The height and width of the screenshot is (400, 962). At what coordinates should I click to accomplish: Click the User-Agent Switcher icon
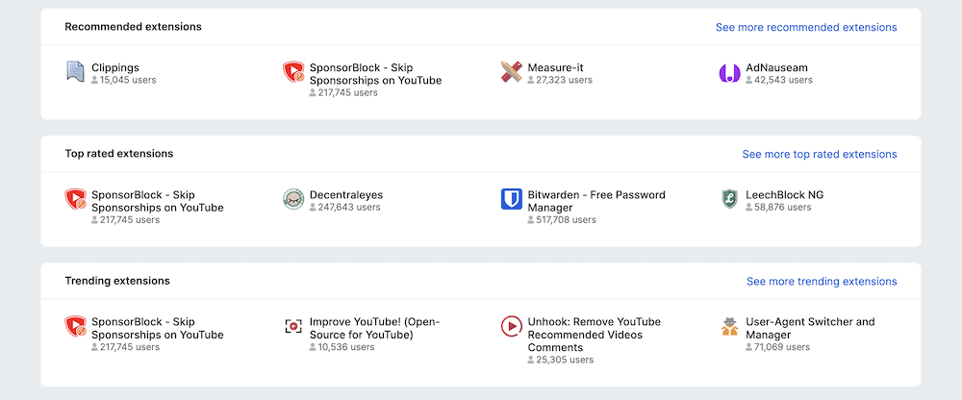pos(729,326)
